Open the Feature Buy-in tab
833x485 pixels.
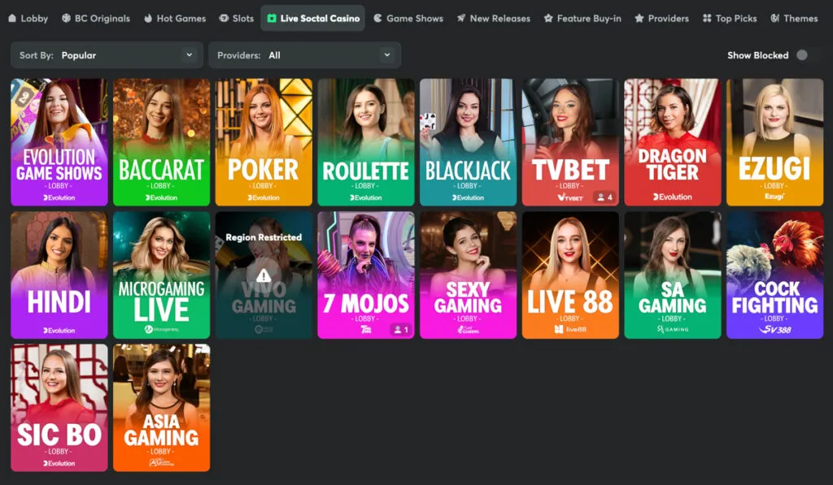click(x=582, y=18)
